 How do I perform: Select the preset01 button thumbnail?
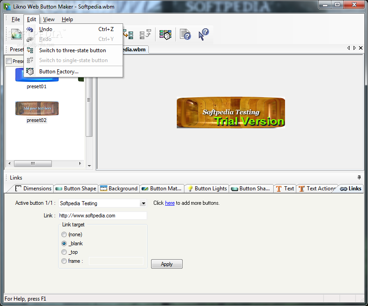point(37,79)
